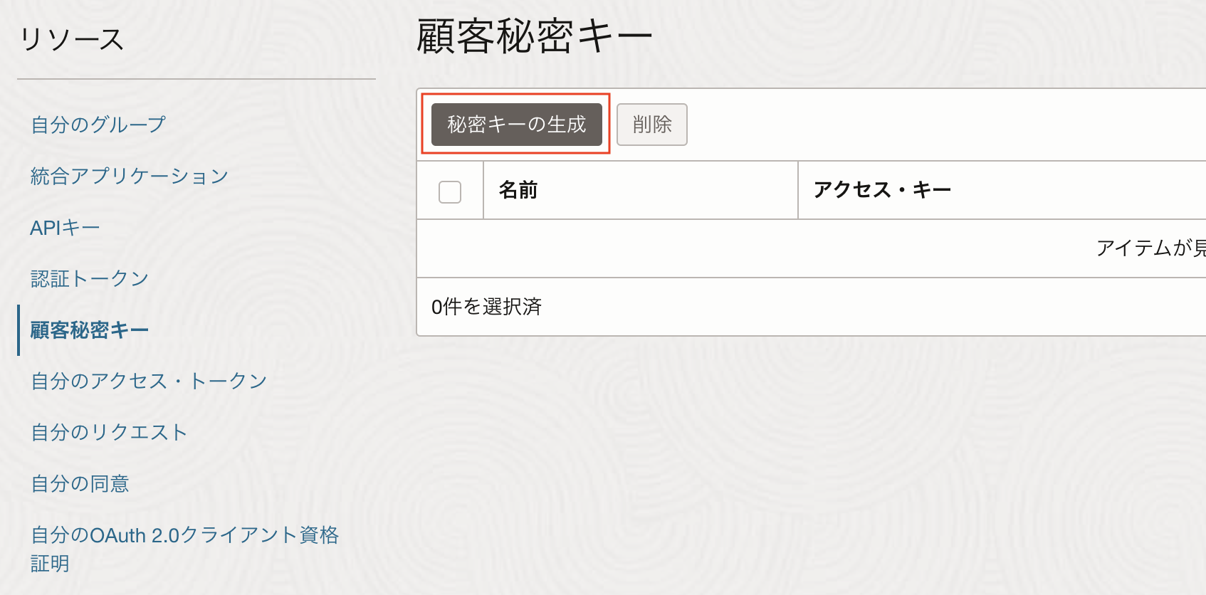This screenshot has width=1206, height=595.
Task: Toggle the select-all checkbox in the table header
Action: [x=449, y=191]
